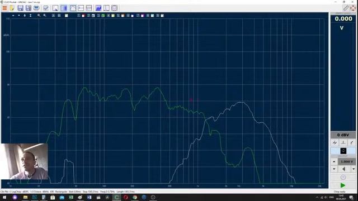The image size is (358, 201).
Task: Click the second horizontal-line marker toolbar icon
Action: [89, 8]
